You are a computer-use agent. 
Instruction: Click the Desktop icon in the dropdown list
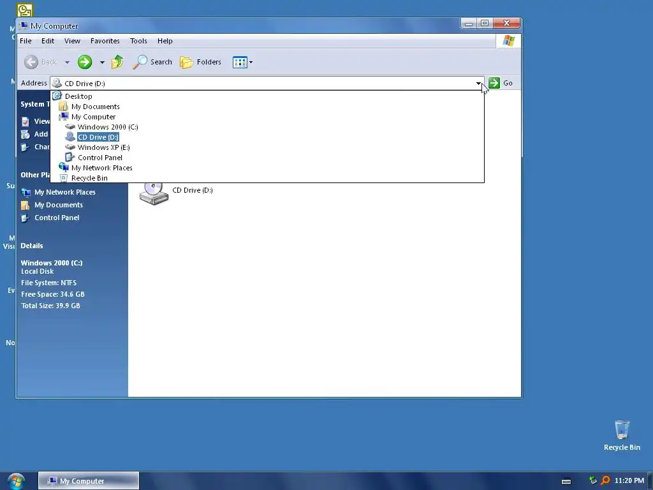pos(57,96)
